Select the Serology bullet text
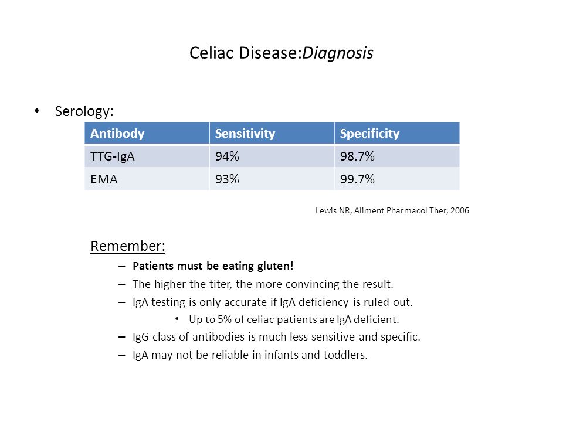563x422 pixels. pyautogui.click(x=84, y=111)
